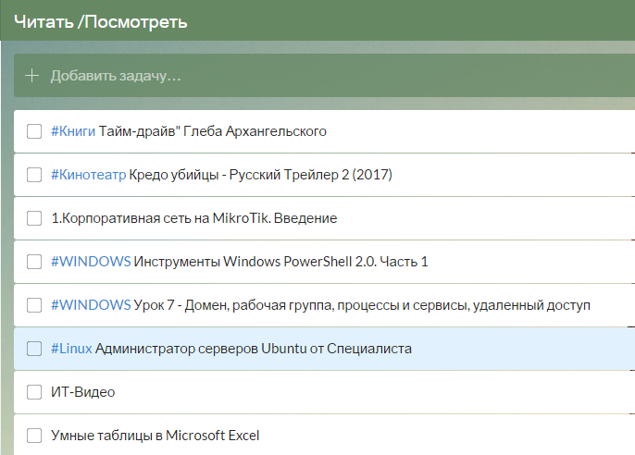The width and height of the screenshot is (635, 455).
Task: Check the Урок 7 Домен task
Action: click(34, 305)
